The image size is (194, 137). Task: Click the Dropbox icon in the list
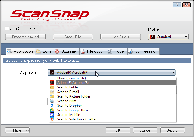(x=52, y=106)
